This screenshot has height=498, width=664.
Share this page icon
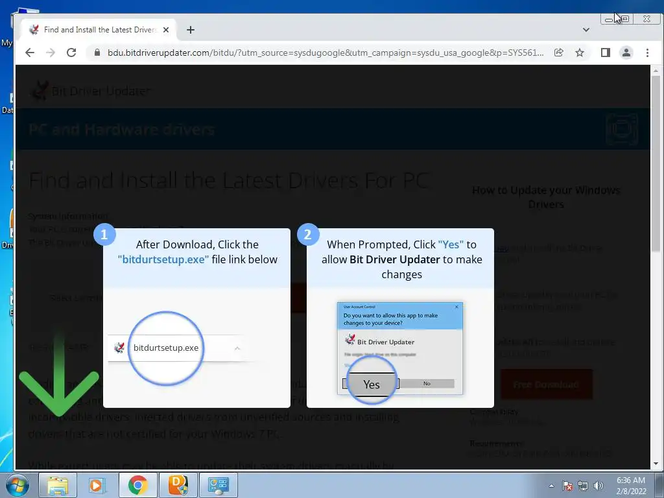click(558, 53)
